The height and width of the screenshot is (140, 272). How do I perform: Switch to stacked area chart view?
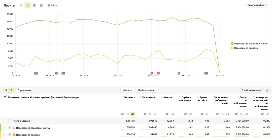(x=34, y=5)
